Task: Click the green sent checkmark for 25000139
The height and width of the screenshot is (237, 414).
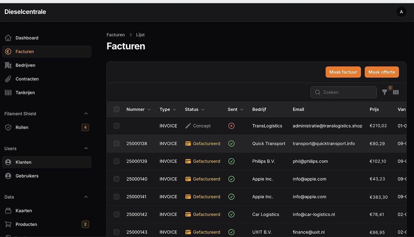Action: (x=231, y=161)
